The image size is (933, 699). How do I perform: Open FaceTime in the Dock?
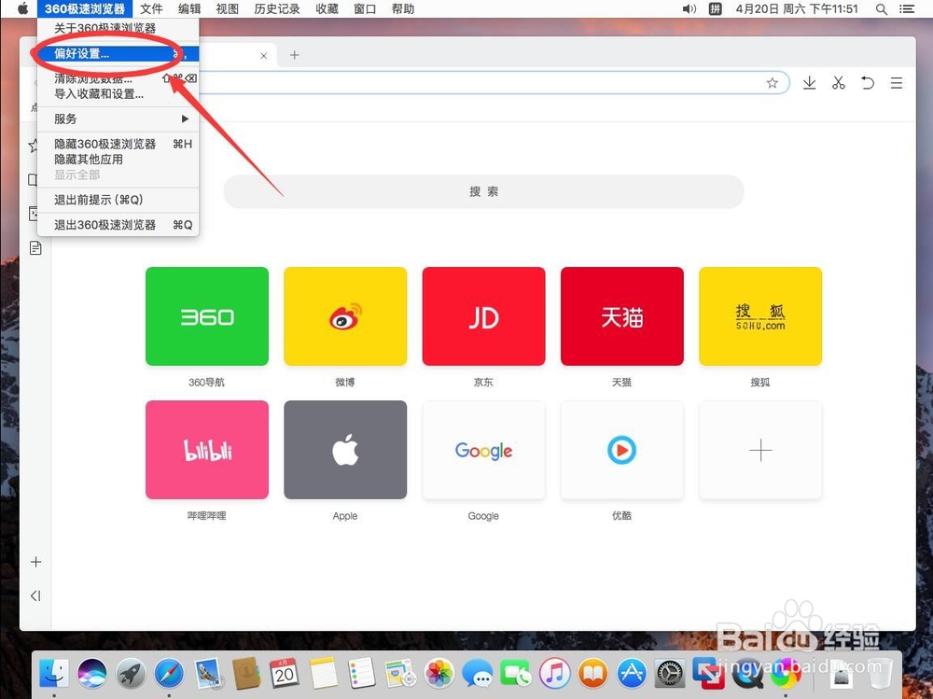516,674
